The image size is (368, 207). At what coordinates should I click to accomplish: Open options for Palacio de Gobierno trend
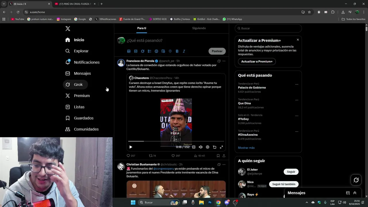tap(297, 85)
